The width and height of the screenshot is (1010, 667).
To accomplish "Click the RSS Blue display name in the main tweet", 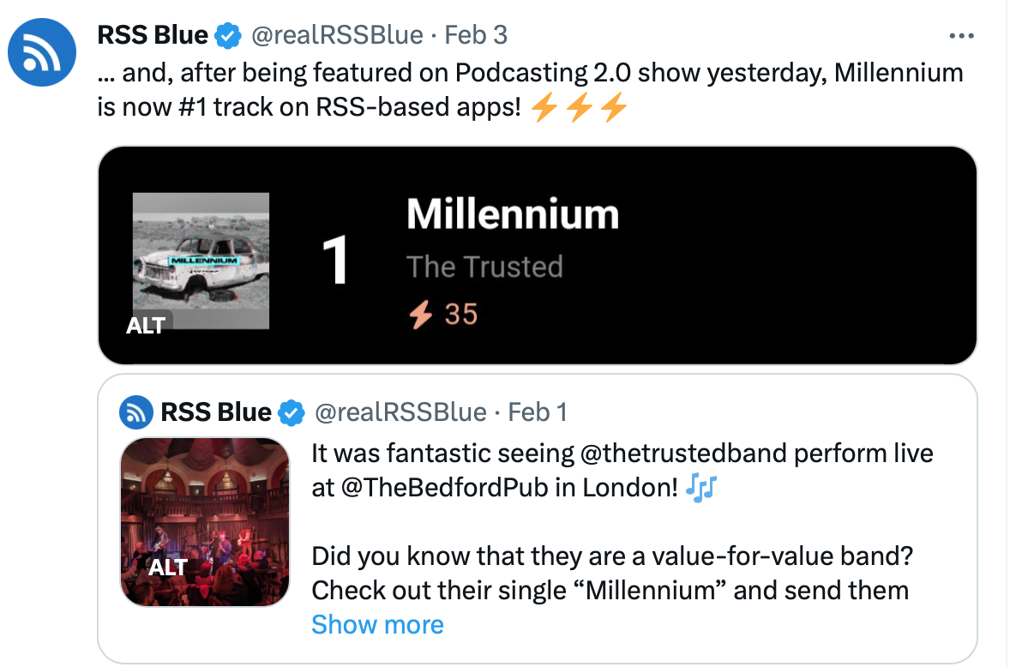I will click(x=153, y=35).
